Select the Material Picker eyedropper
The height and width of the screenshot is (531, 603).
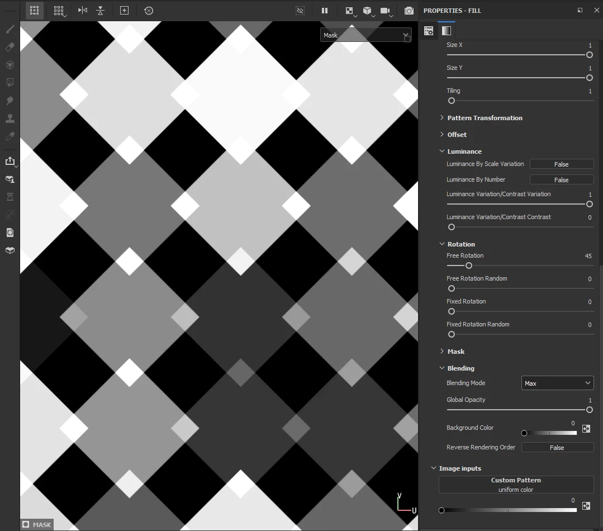click(x=10, y=136)
